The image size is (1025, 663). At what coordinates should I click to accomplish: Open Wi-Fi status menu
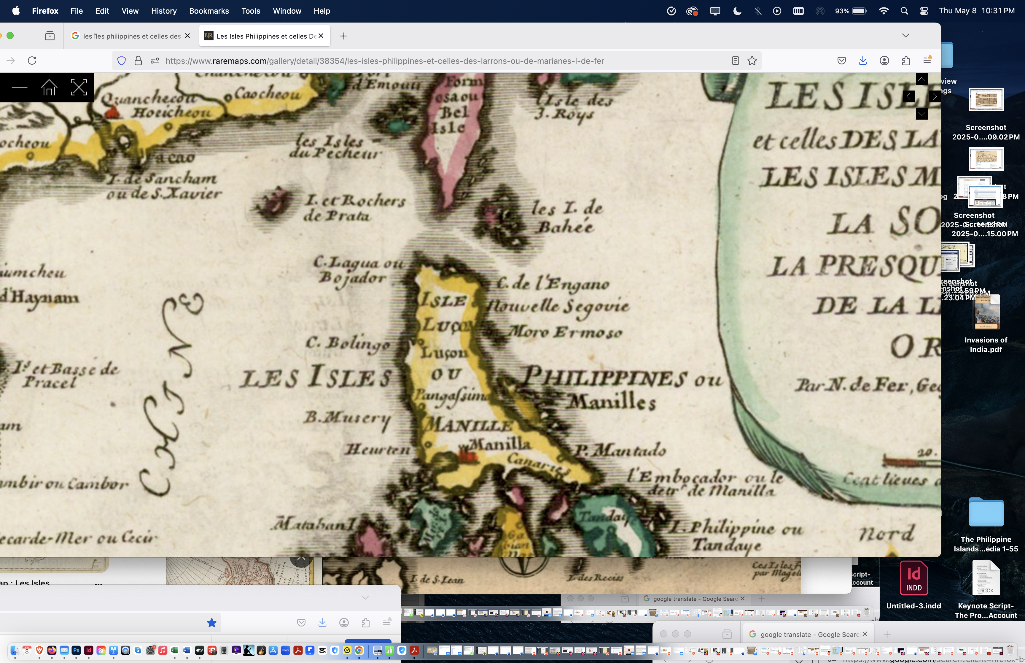(884, 11)
